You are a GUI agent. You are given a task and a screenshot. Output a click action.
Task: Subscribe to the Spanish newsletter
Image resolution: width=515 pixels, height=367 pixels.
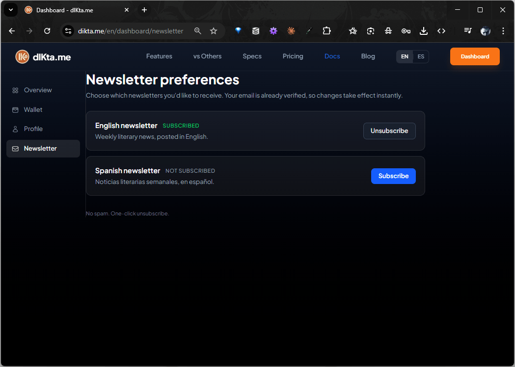393,176
